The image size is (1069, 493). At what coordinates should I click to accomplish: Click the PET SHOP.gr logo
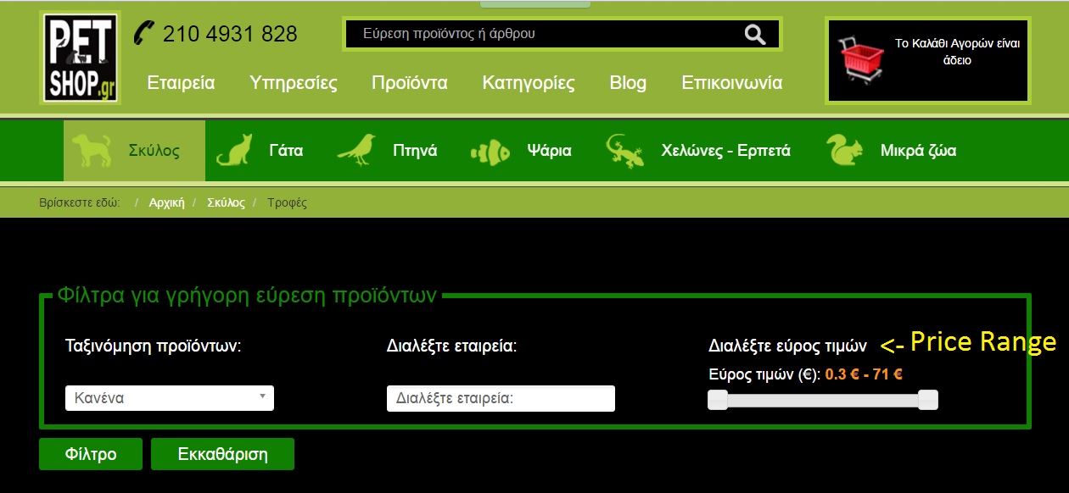(x=80, y=58)
